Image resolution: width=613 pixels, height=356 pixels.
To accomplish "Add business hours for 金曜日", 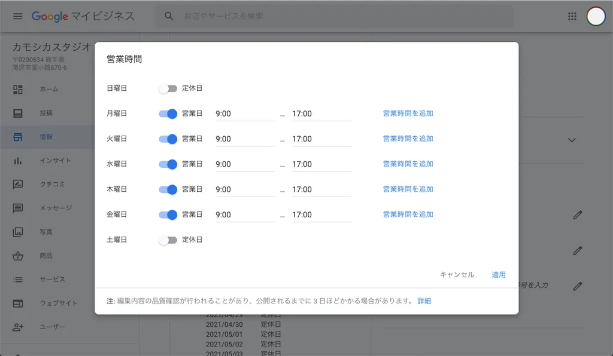I will (x=408, y=214).
